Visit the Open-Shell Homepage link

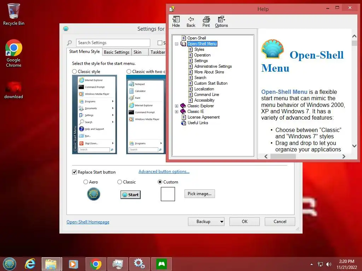point(88,222)
